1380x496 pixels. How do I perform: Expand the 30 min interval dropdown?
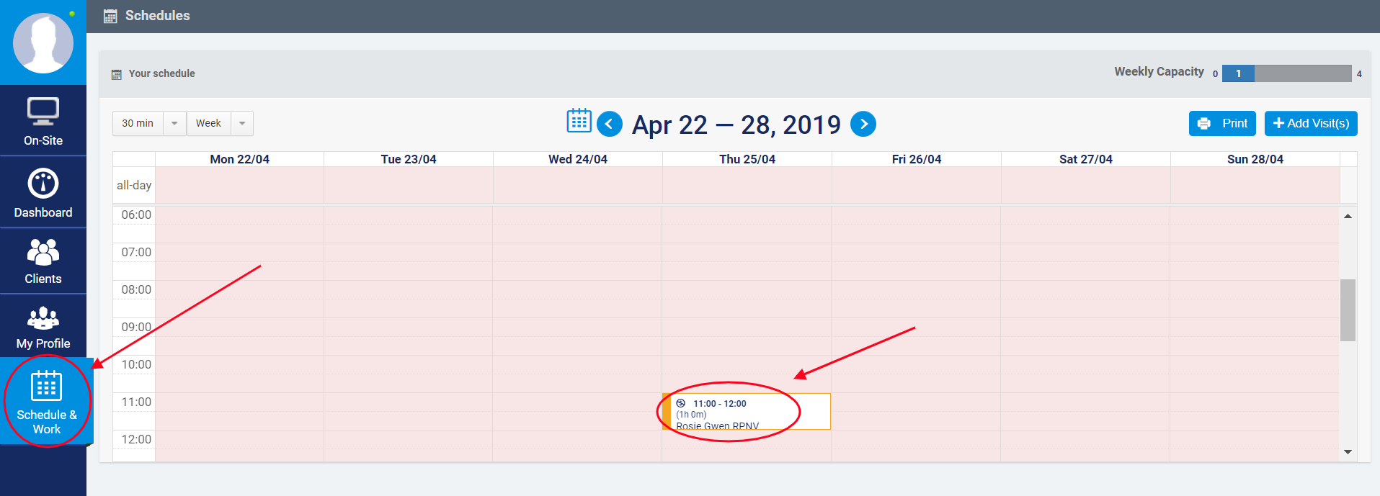[174, 124]
